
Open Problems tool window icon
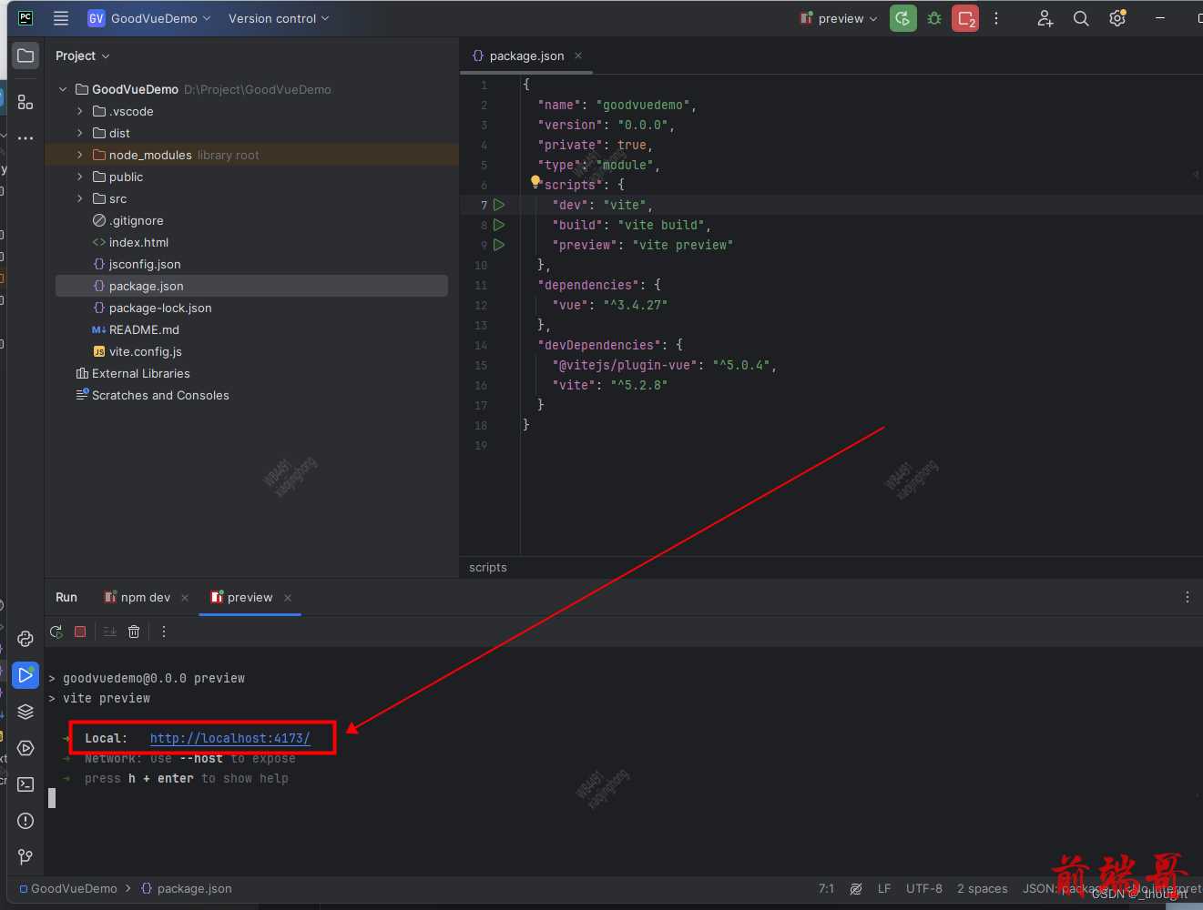(x=25, y=821)
